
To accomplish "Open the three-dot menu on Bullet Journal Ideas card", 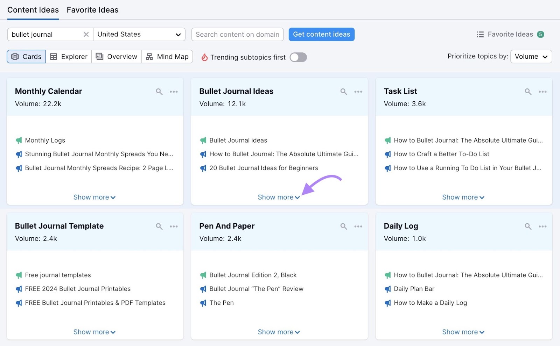I will tap(358, 92).
